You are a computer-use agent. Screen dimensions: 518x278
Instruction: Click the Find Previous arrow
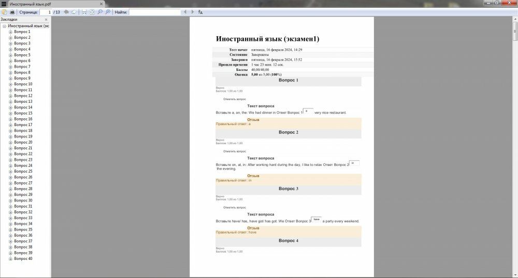[x=185, y=12]
